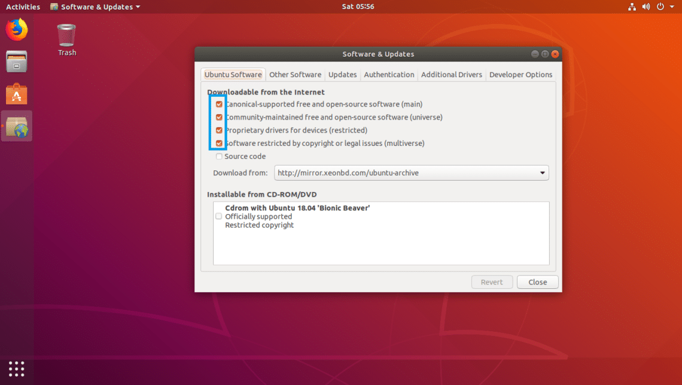Go to the Developer Options tab
This screenshot has height=385, width=682.
click(x=520, y=75)
